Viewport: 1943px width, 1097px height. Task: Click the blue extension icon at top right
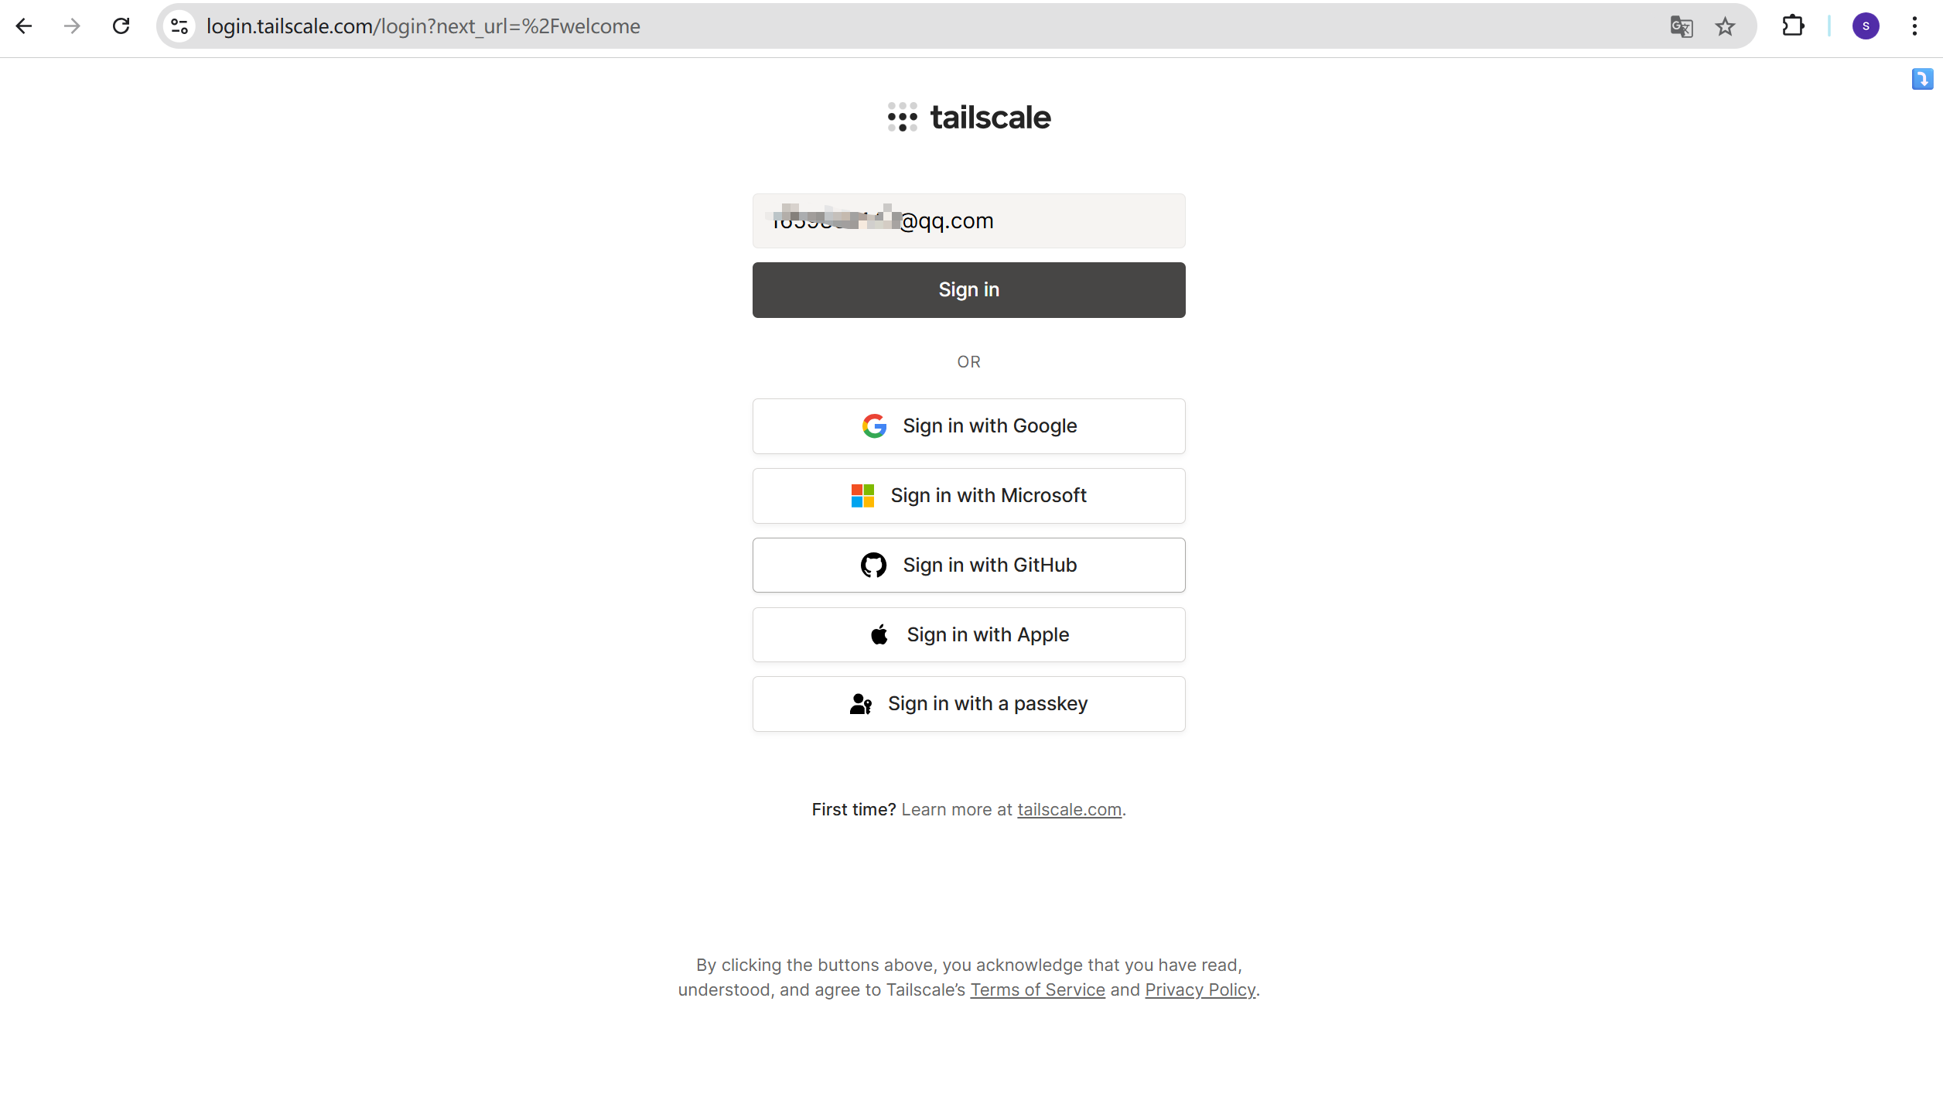[x=1921, y=80]
